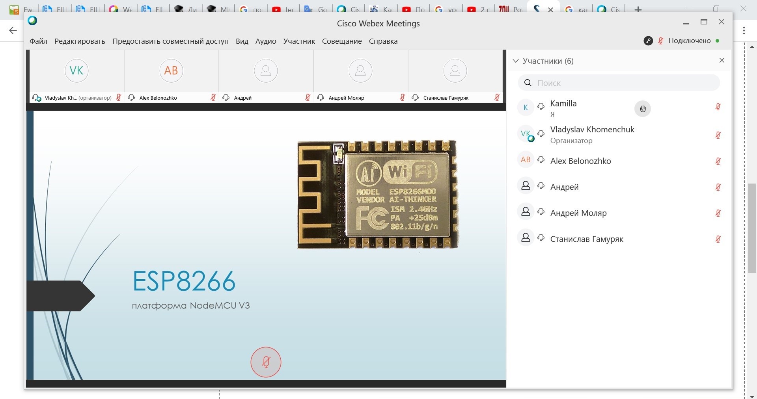
Task: Click muted microphone icon beside Подключено
Action: point(661,41)
